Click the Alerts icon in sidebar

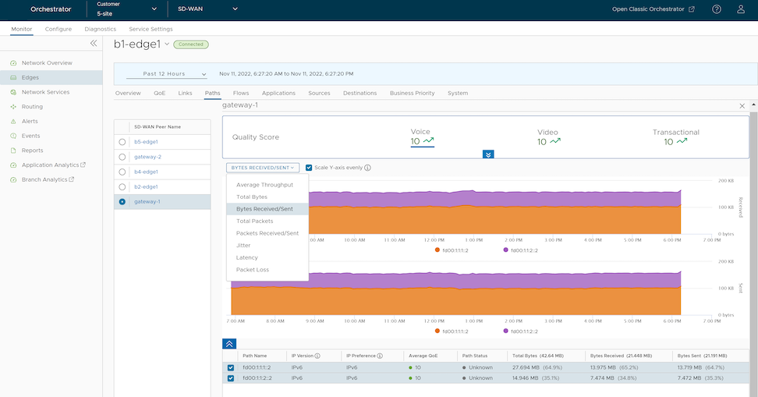tap(13, 122)
